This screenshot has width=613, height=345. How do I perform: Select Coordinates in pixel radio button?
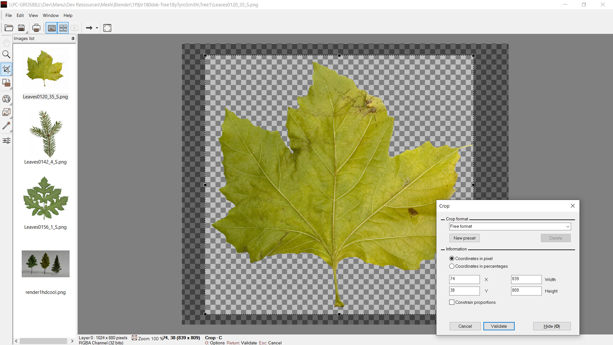452,258
